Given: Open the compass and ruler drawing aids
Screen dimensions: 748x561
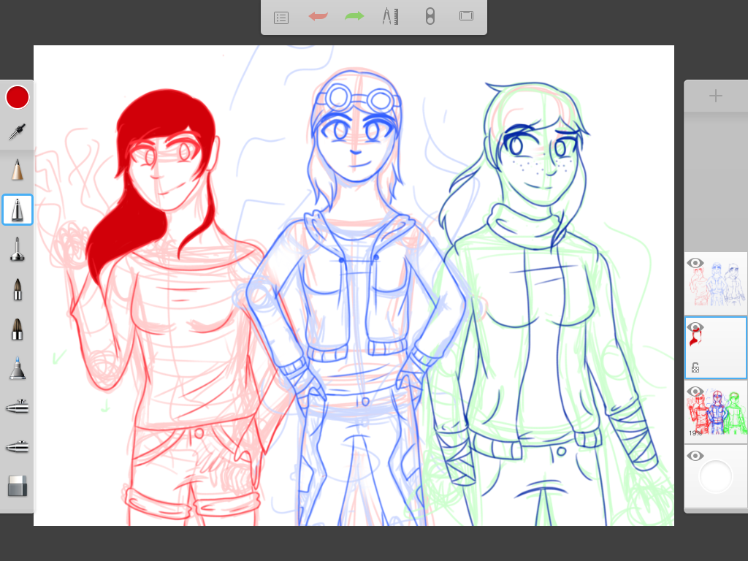Looking at the screenshot, I should pos(391,17).
